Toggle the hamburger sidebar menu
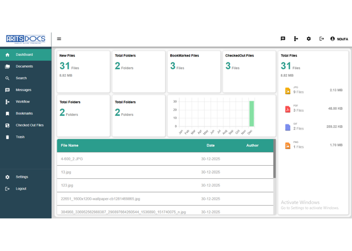 [x=59, y=39]
